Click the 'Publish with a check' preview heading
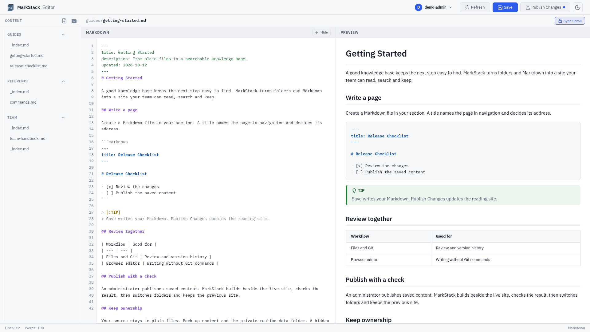Image resolution: width=590 pixels, height=332 pixels. click(x=375, y=280)
